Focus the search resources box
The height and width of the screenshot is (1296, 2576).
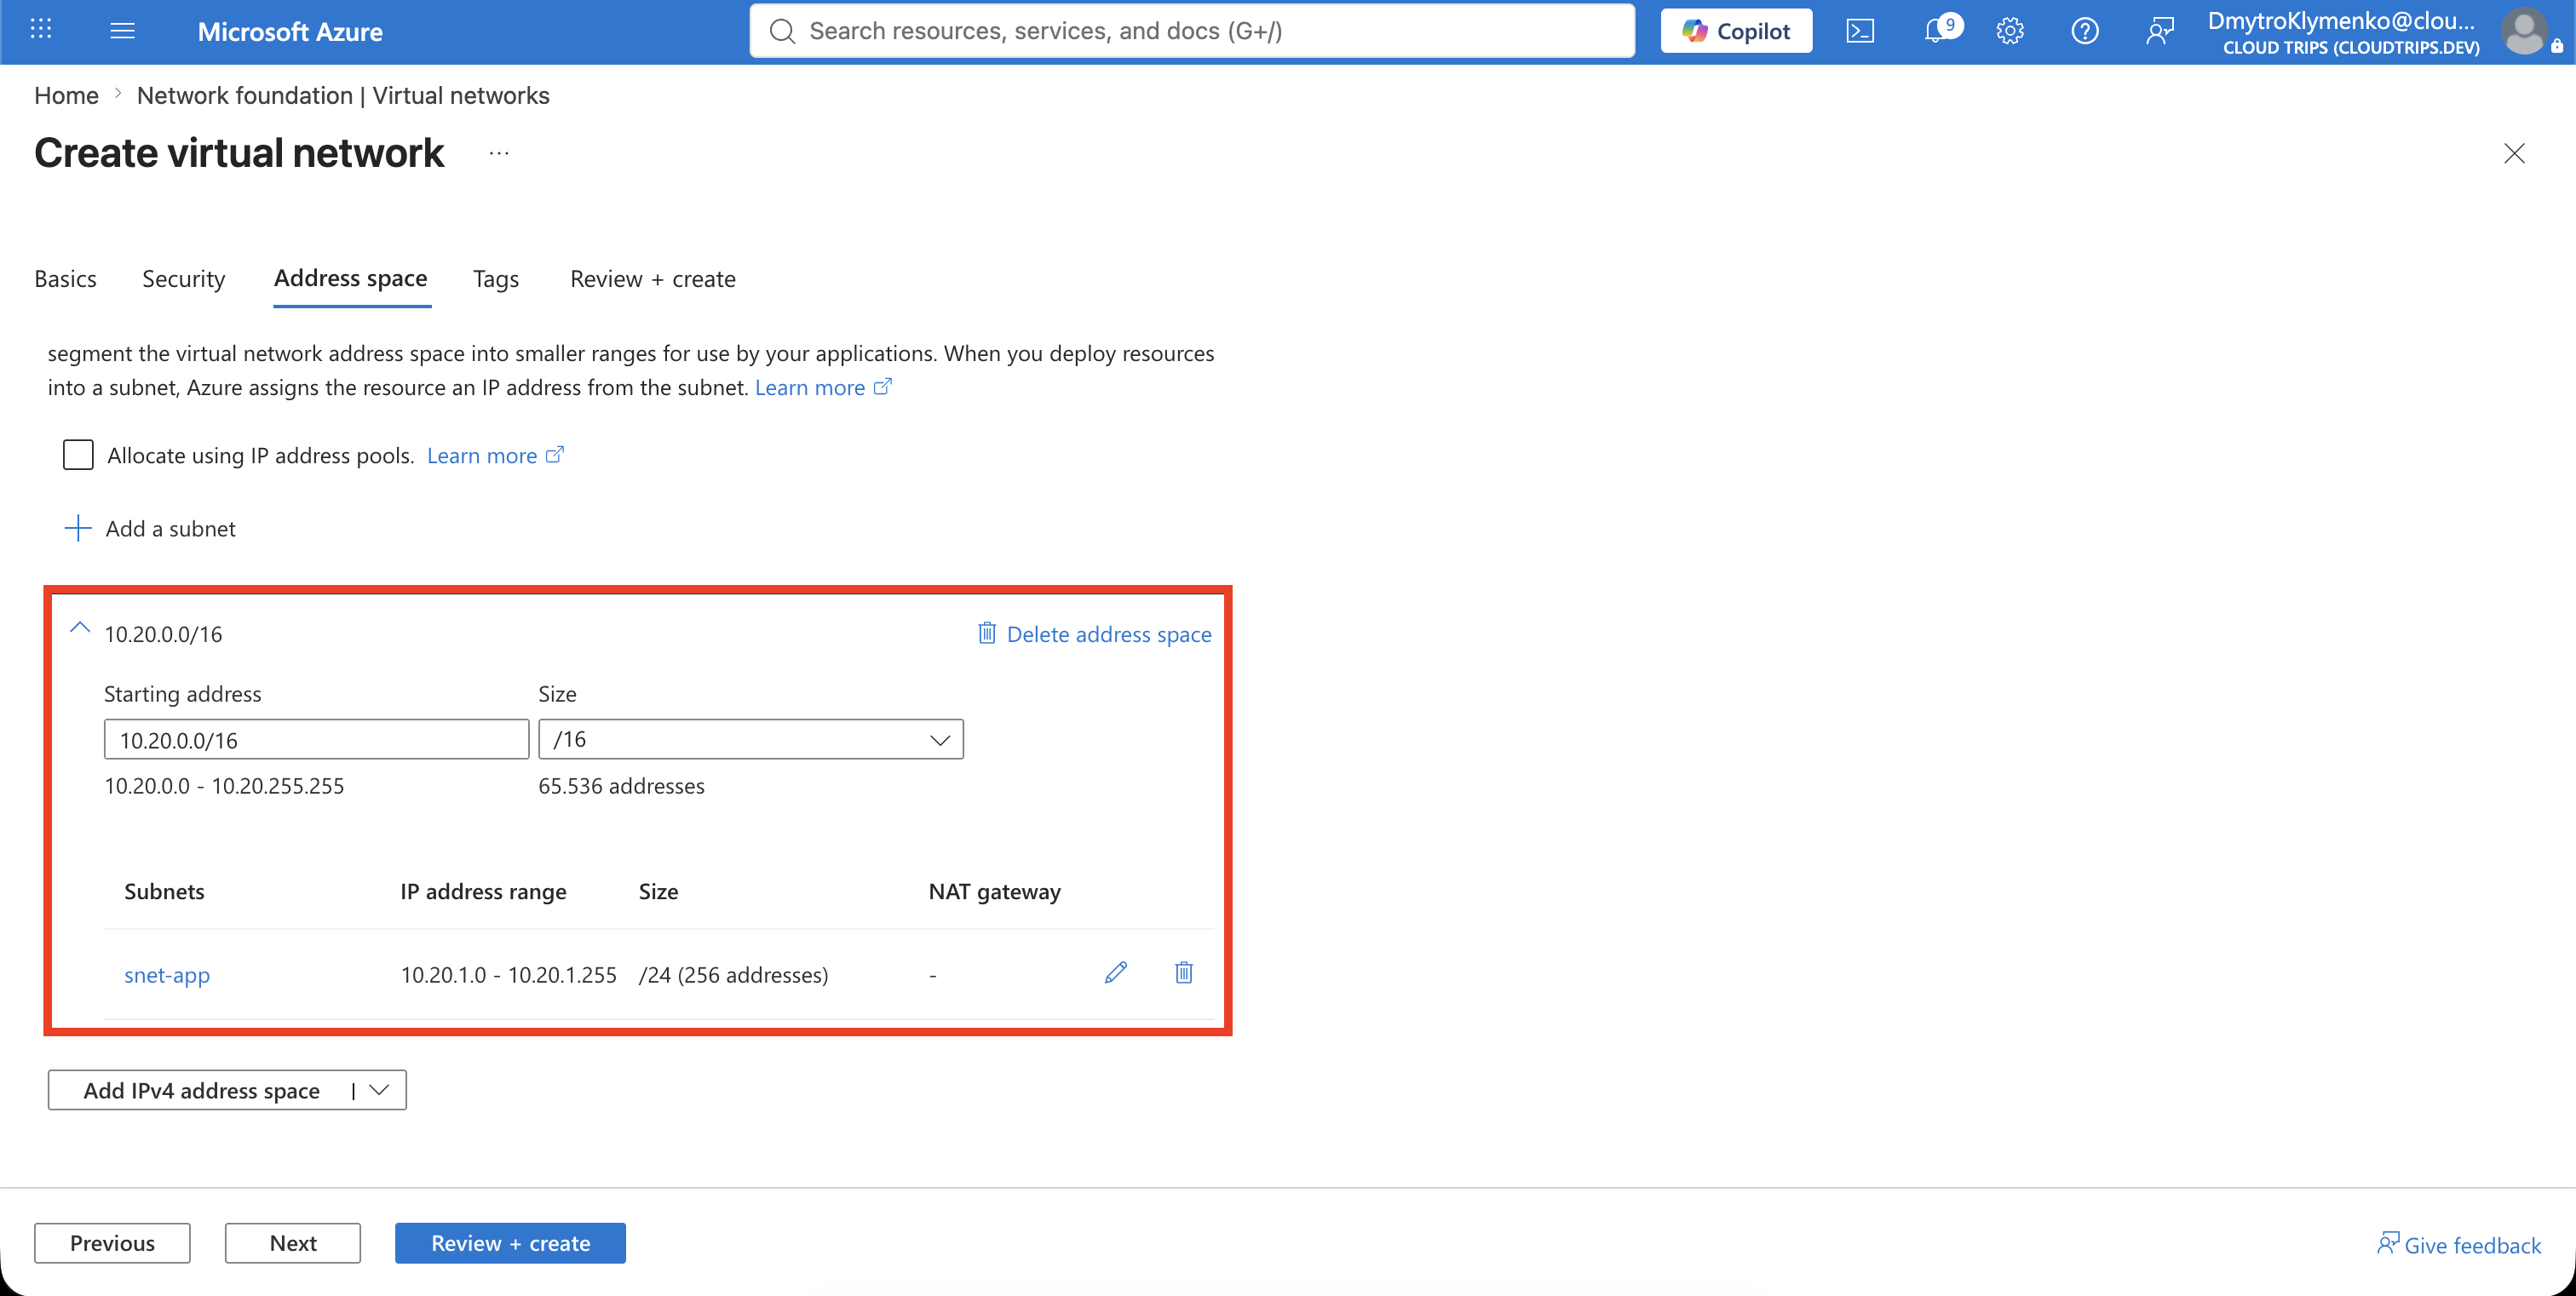(x=1192, y=31)
